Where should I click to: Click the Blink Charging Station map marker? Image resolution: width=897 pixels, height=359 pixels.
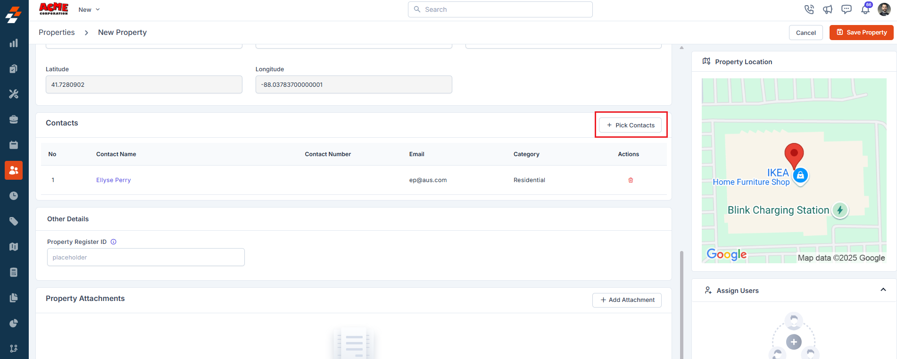(840, 210)
